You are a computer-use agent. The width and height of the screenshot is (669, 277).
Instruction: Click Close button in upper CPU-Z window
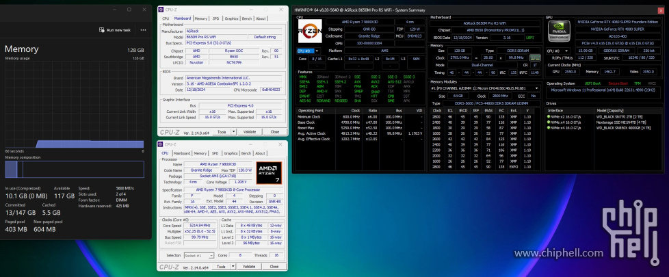(274, 132)
